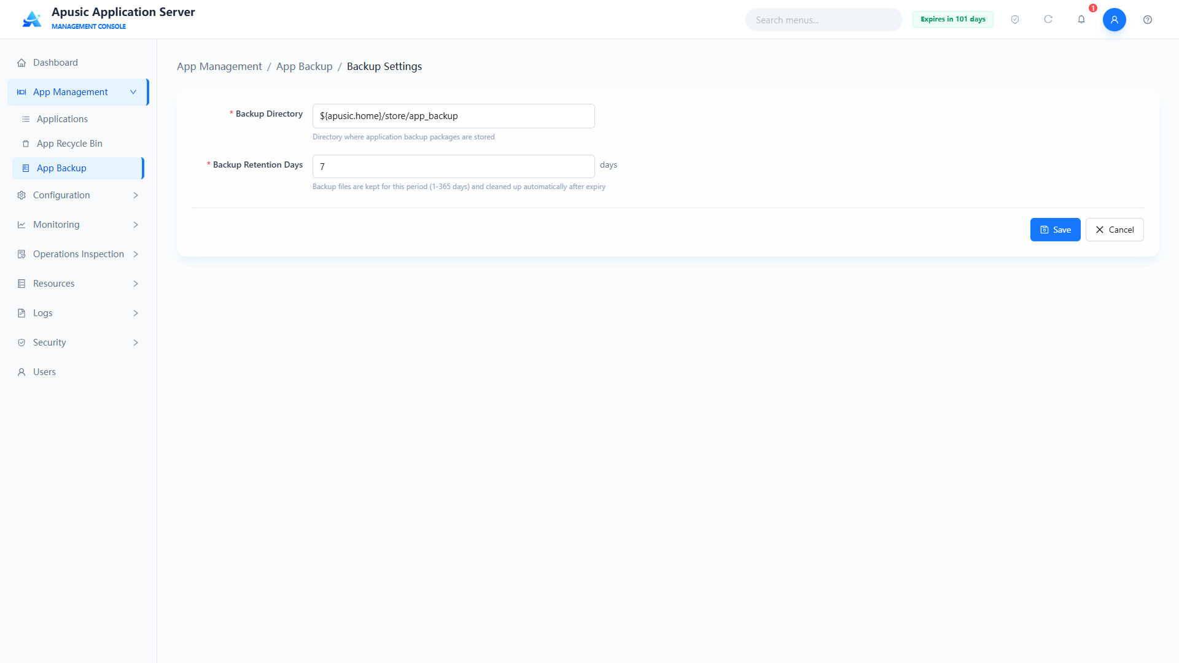
Task: Expand the Monitoring menu chevron
Action: (136, 225)
